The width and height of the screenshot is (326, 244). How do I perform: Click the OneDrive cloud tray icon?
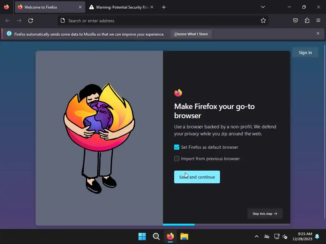coord(267,236)
